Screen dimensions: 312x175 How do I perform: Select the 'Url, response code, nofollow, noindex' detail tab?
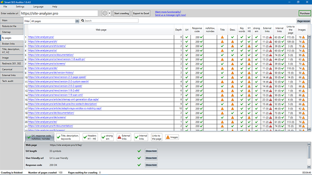(x=40, y=137)
